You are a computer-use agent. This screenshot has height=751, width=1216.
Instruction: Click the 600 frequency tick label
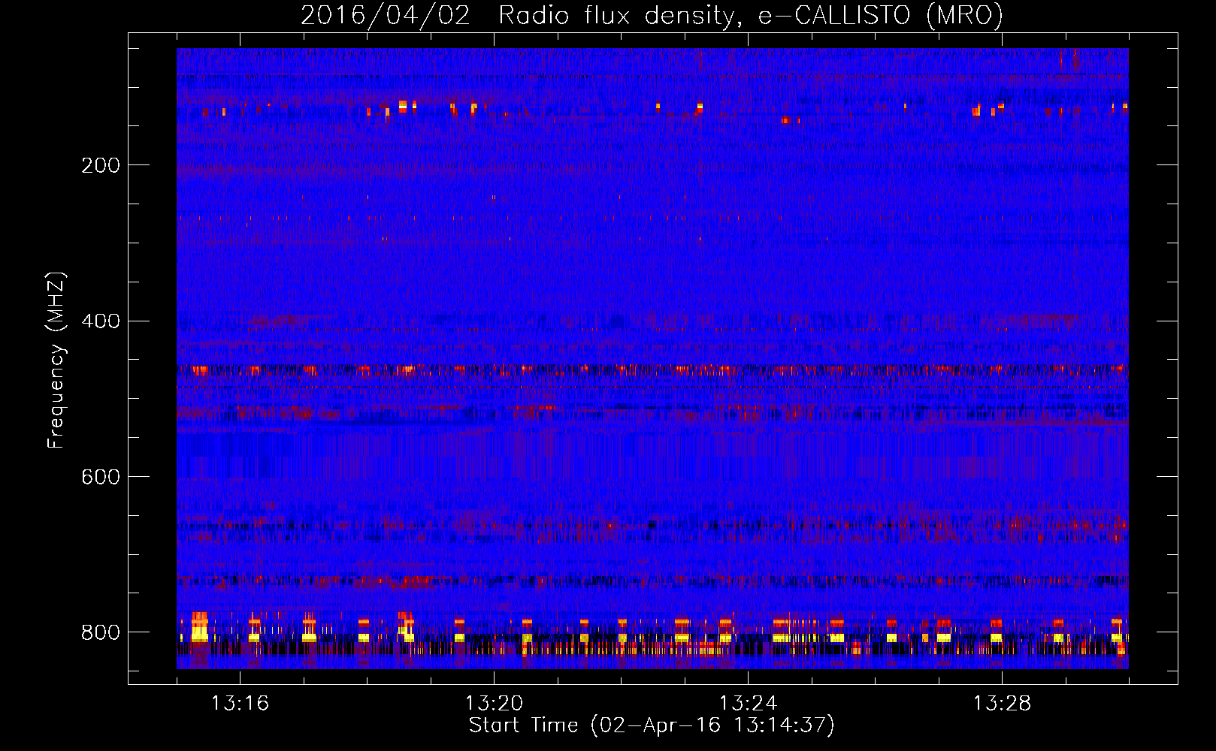(x=101, y=478)
